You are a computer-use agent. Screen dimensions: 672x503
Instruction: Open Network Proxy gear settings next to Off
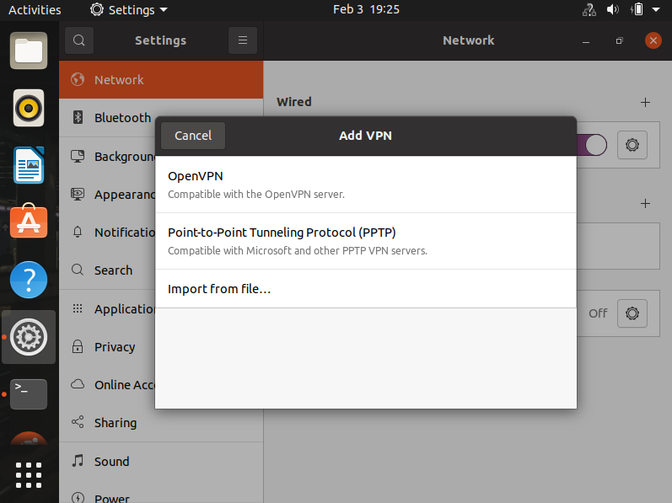coord(632,313)
